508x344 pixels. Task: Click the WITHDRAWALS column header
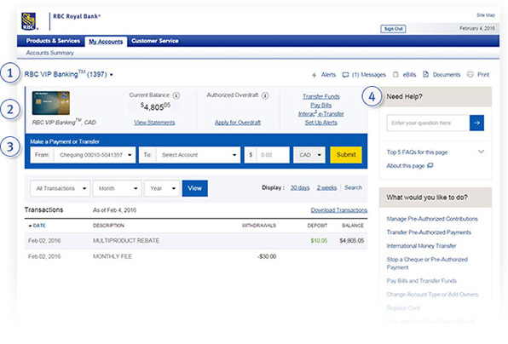tap(259, 226)
